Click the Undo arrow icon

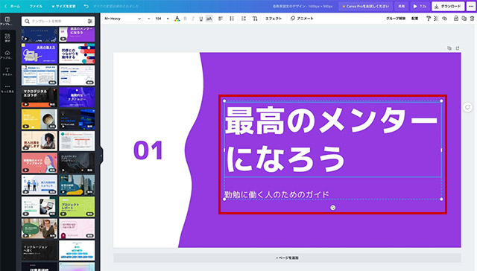click(x=86, y=6)
